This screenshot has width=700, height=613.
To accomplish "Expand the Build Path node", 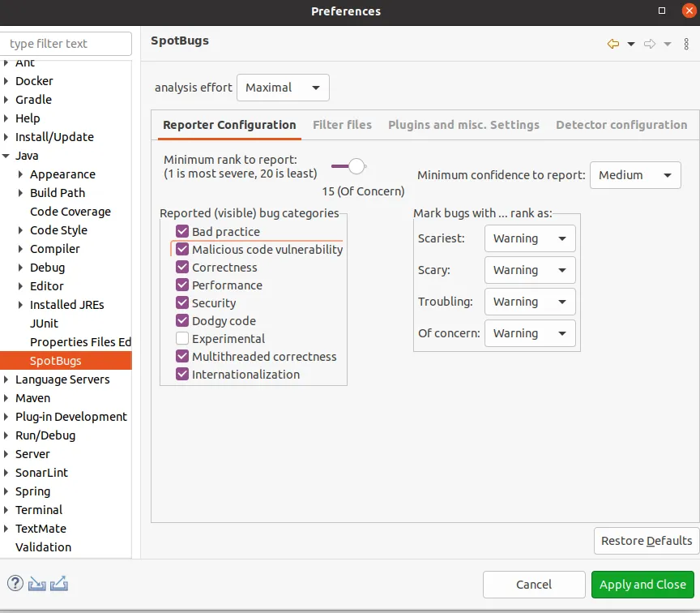I will click(20, 193).
